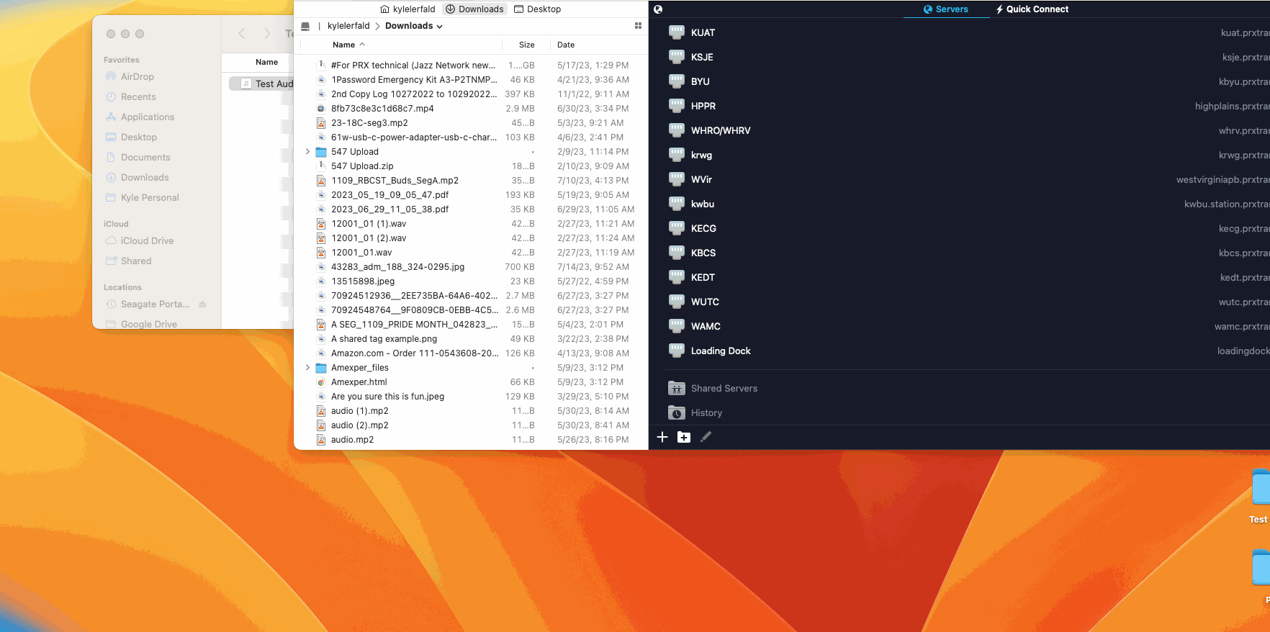Screen dimensions: 1270x632
Task: Select the kylelerfald location tab
Action: [408, 9]
